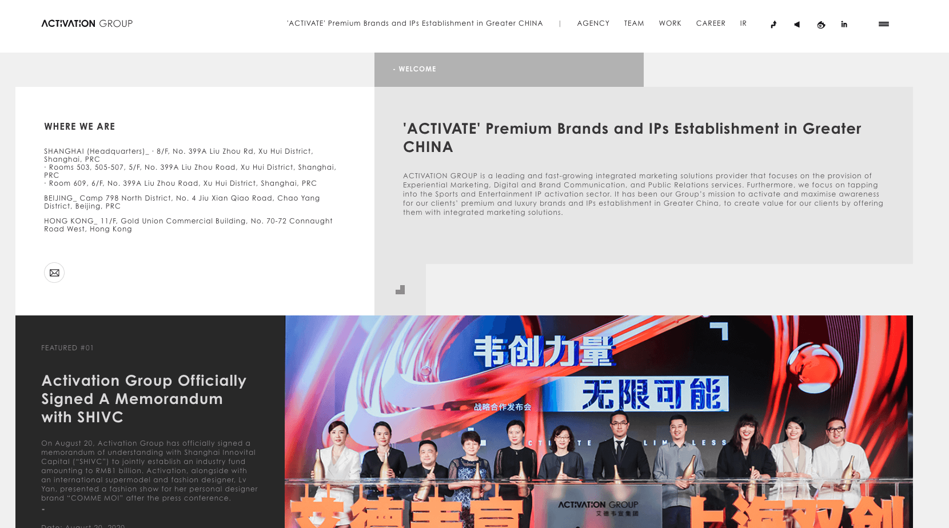Image resolution: width=949 pixels, height=528 pixels.
Task: Open the SHIVC Memorandum article headline
Action: (x=144, y=399)
